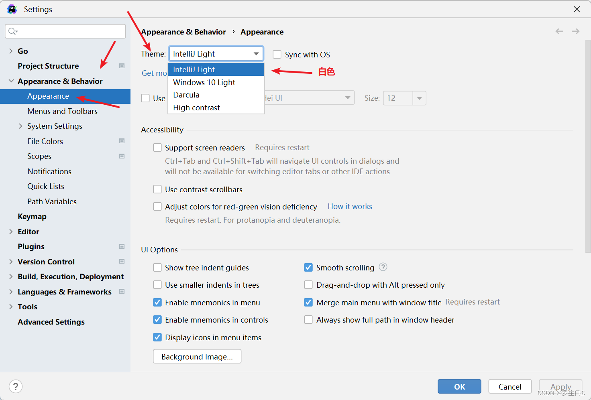Close the Settings dialog
The width and height of the screenshot is (591, 400).
coord(577,9)
